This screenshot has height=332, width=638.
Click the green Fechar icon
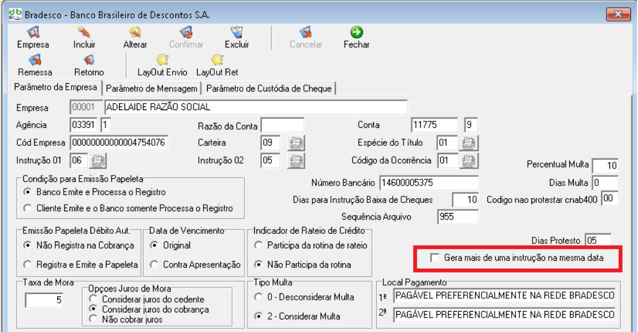[x=356, y=32]
